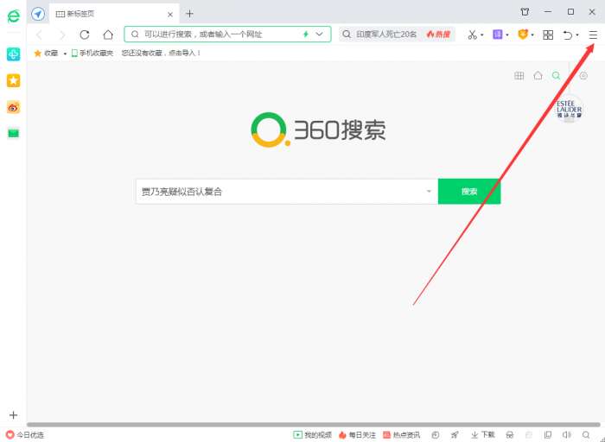Select the 新标签页 tab
The height and width of the screenshot is (442, 605).
tap(114, 14)
